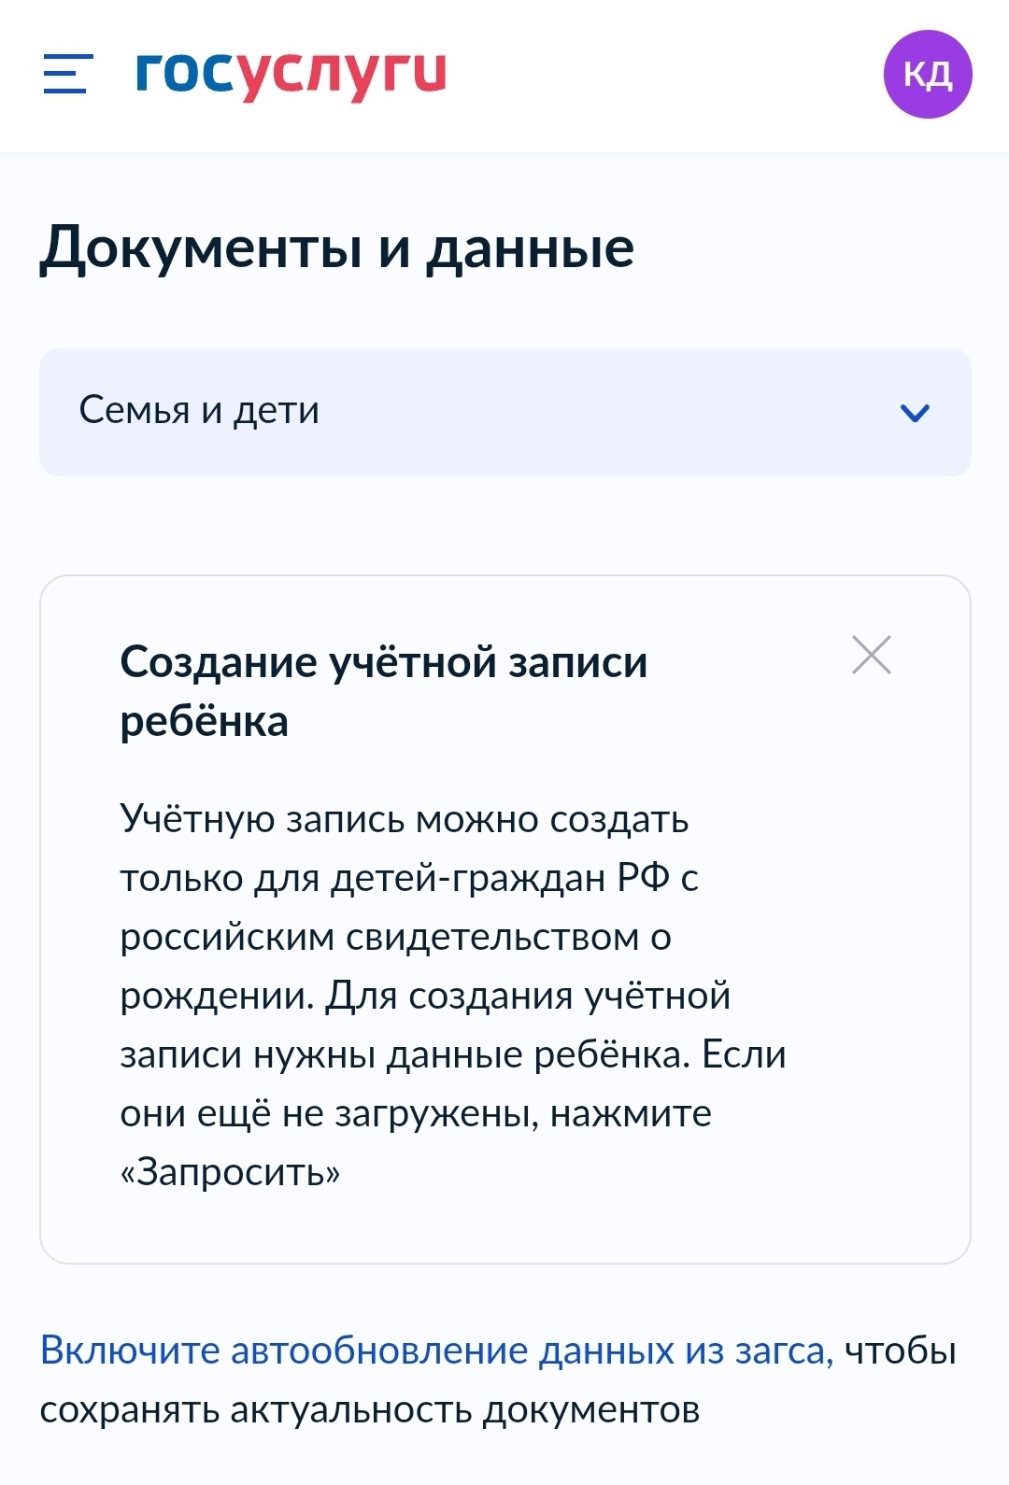Click the «Документы и данные» page heading

pos(336,248)
